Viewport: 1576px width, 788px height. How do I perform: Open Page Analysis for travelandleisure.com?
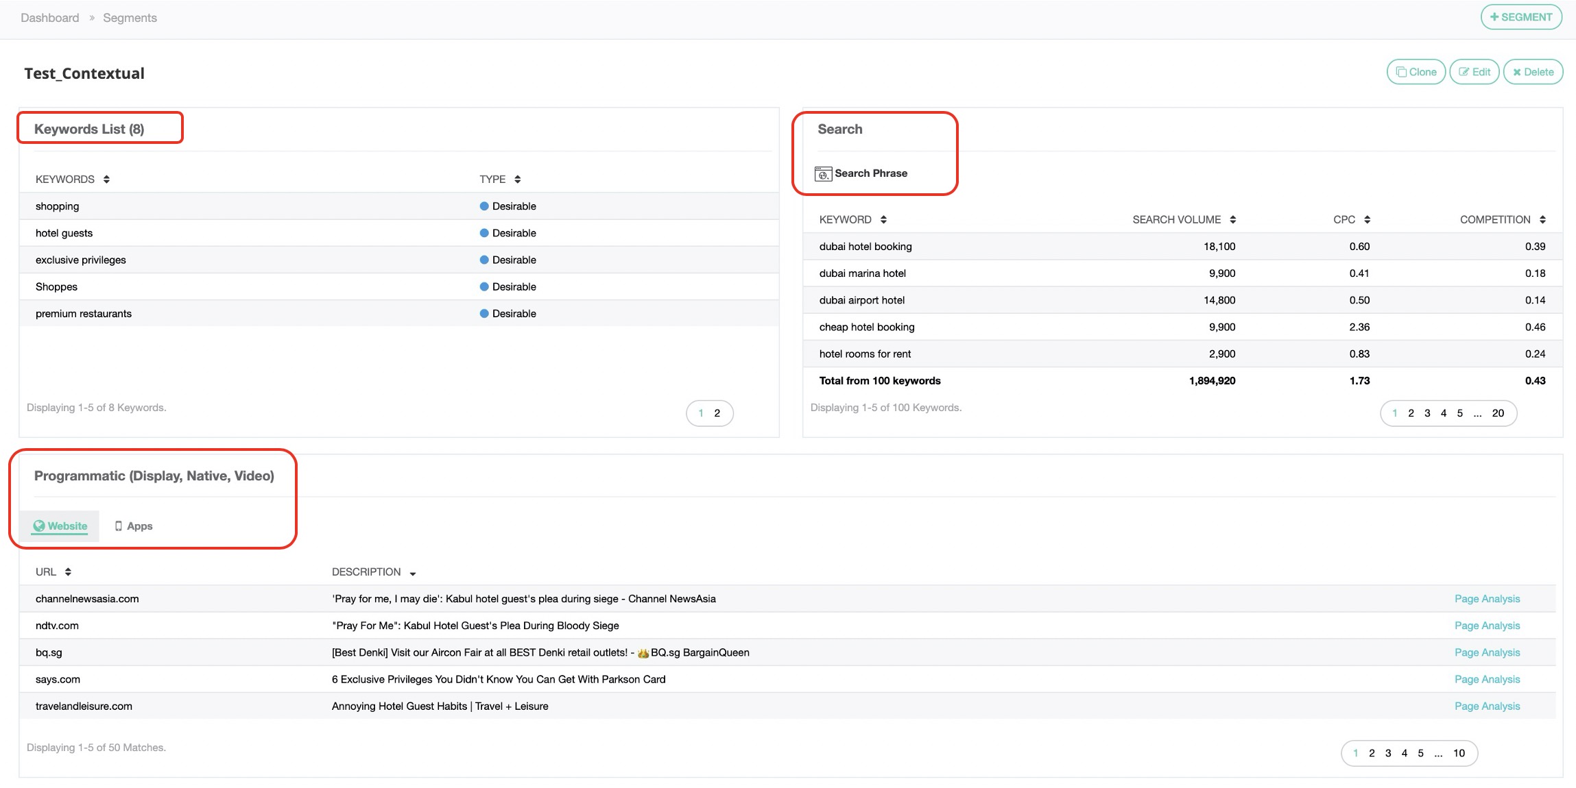pyautogui.click(x=1487, y=706)
